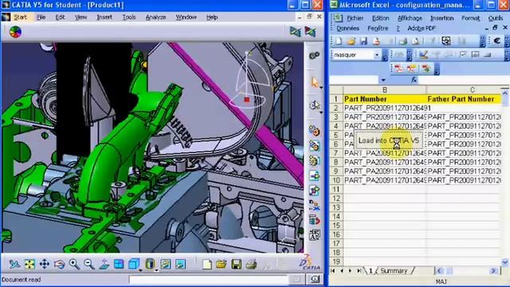Click the Hide/Show icon in CATIA bottom toolbar
Screen dimensions: 510x287
coord(166,264)
